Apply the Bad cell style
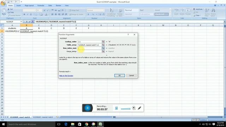The image size is (226, 127). pos(146,10)
